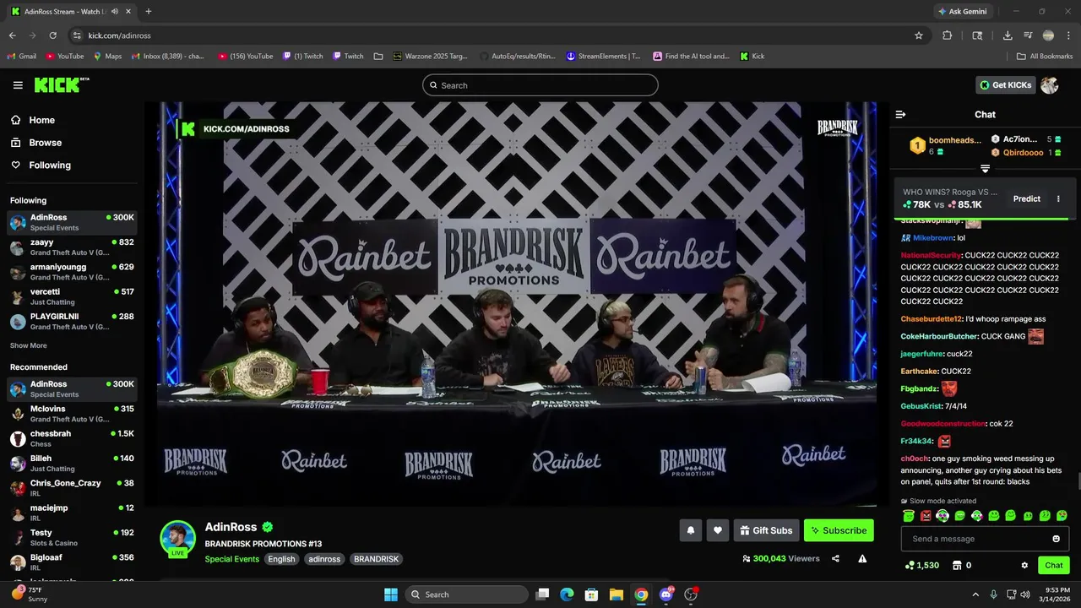
Task: Click the last quick emote in emote row
Action: 1062,516
